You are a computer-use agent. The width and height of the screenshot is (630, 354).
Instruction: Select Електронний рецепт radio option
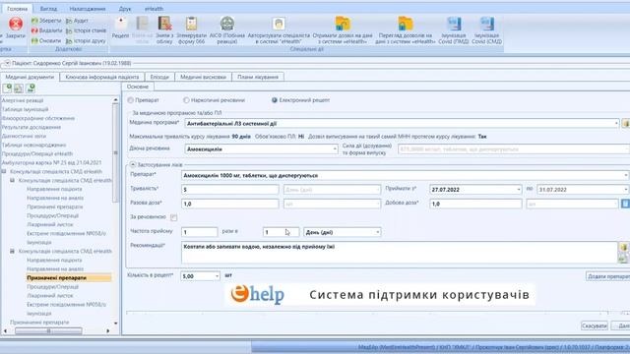tap(275, 100)
